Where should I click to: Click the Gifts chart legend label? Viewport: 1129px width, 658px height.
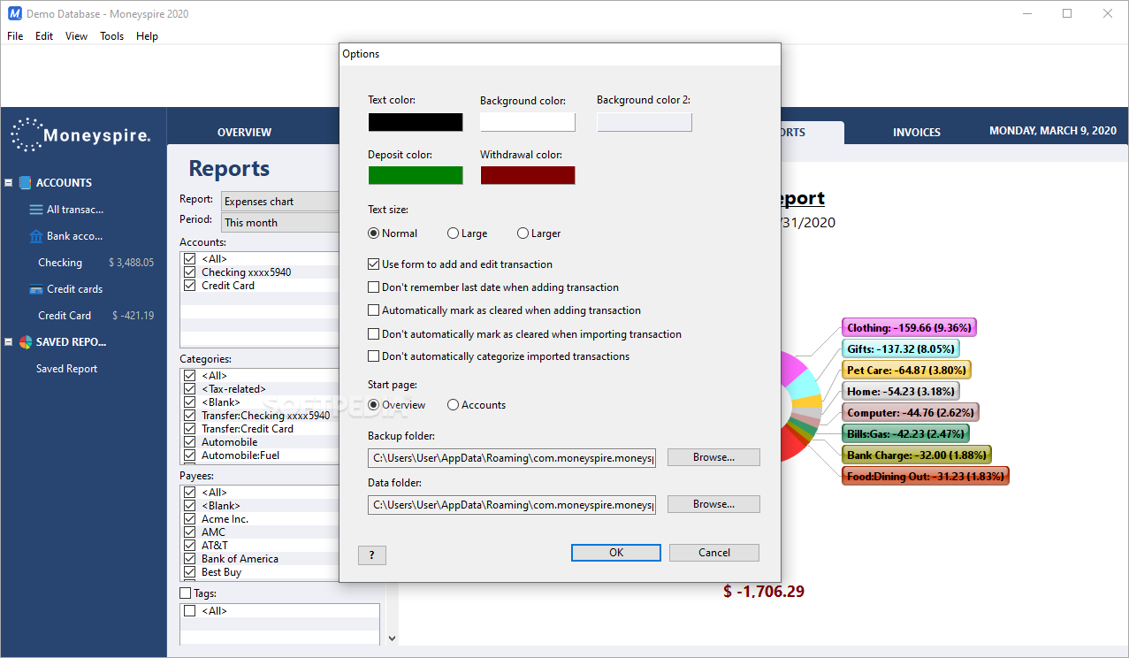[x=900, y=349]
